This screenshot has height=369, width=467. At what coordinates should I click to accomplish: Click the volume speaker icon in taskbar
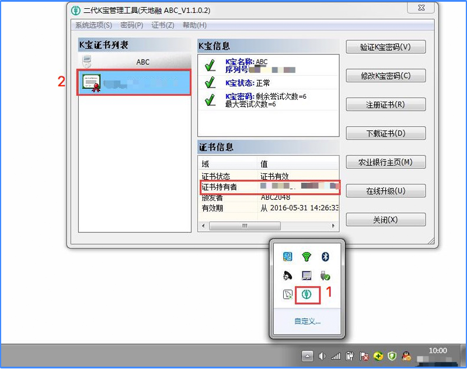pyautogui.click(x=322, y=356)
